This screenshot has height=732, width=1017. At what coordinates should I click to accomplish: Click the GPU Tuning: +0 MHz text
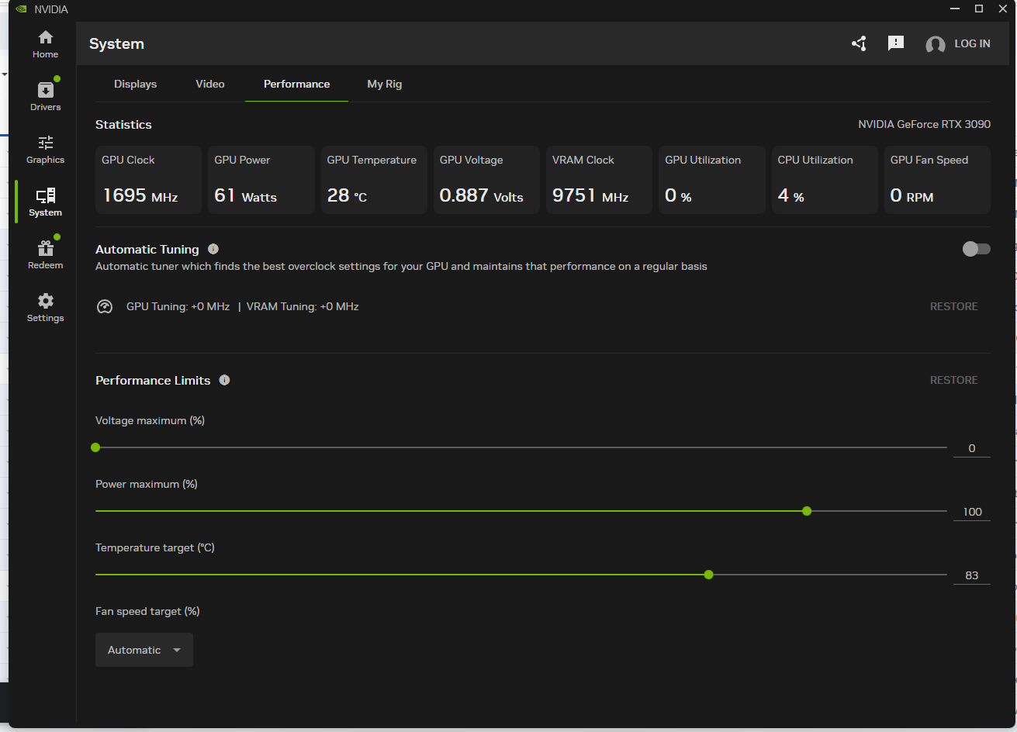[178, 306]
